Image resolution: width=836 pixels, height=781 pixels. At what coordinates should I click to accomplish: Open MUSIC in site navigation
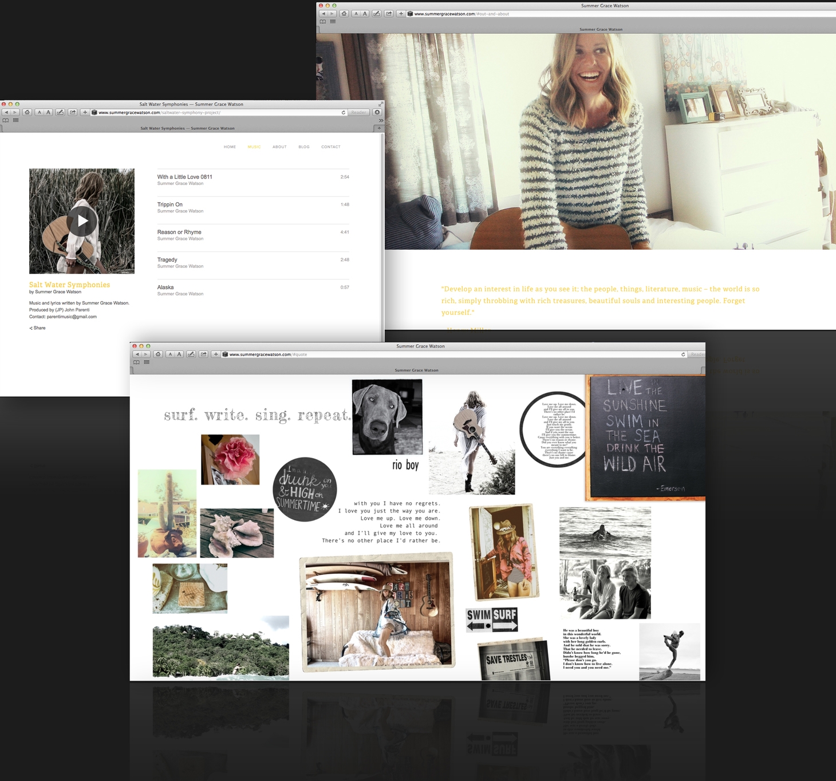click(254, 147)
